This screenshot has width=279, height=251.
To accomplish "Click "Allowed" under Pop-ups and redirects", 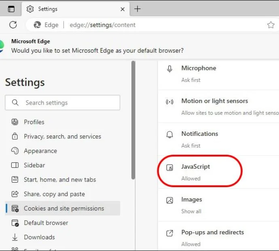I will click(x=191, y=244).
